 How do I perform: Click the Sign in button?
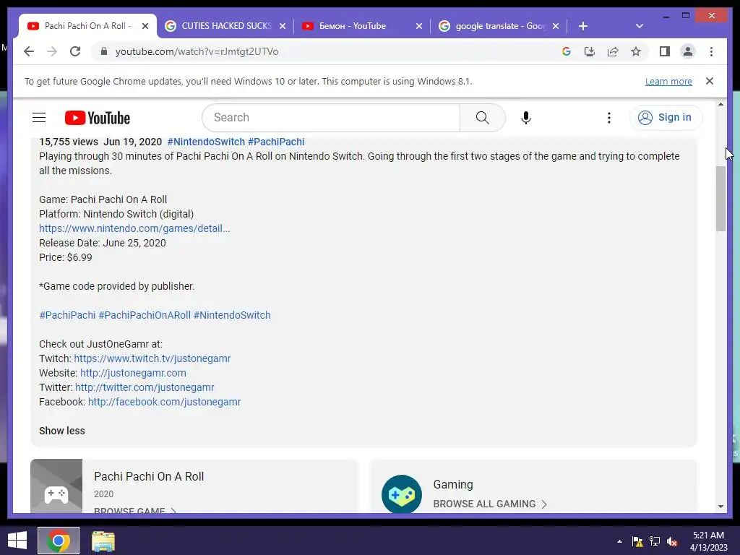click(666, 118)
